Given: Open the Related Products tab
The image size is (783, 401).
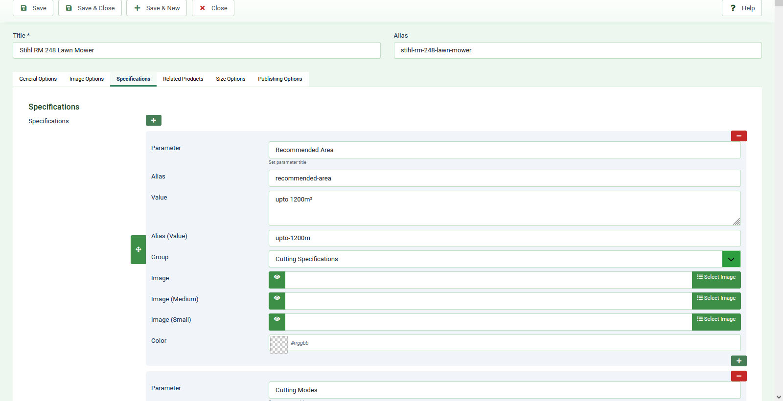Looking at the screenshot, I should (x=183, y=79).
